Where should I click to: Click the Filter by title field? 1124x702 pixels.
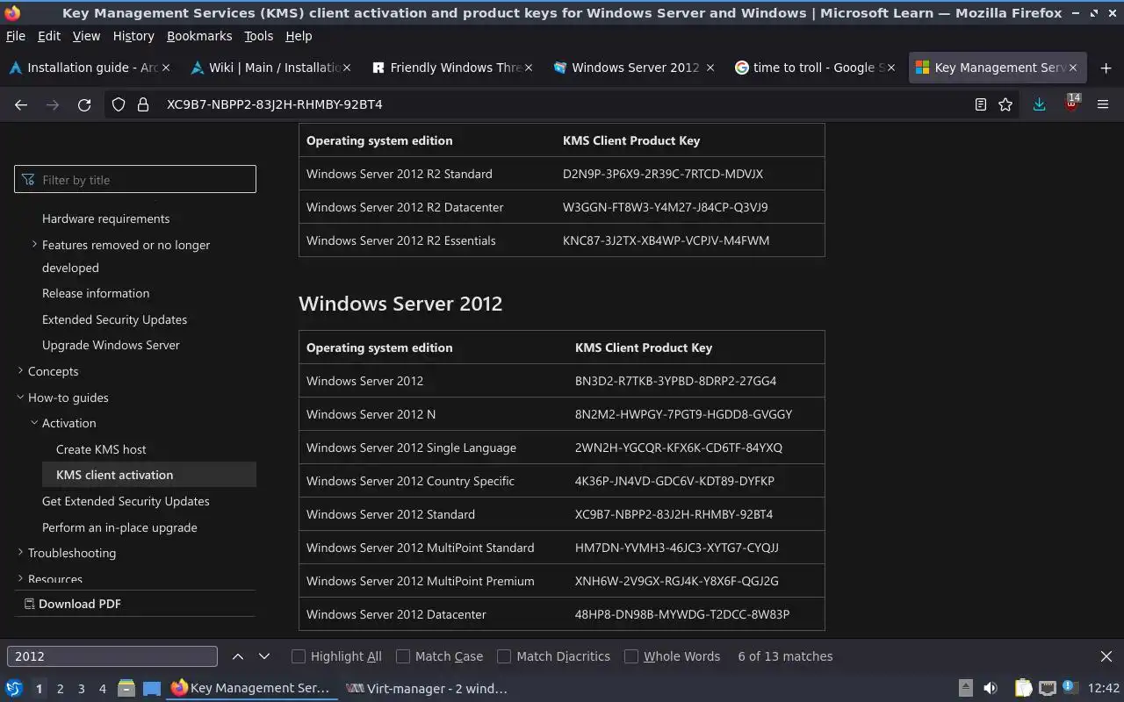point(135,179)
